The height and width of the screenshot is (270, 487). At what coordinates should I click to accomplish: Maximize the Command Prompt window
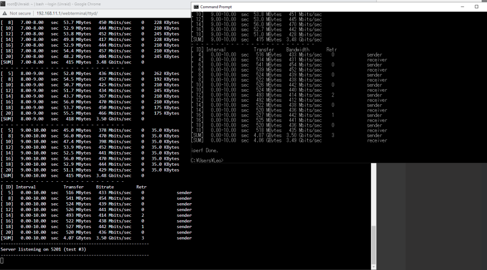click(x=476, y=6)
